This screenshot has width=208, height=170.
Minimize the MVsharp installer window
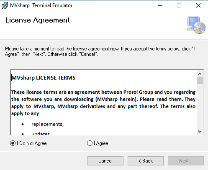160,5
